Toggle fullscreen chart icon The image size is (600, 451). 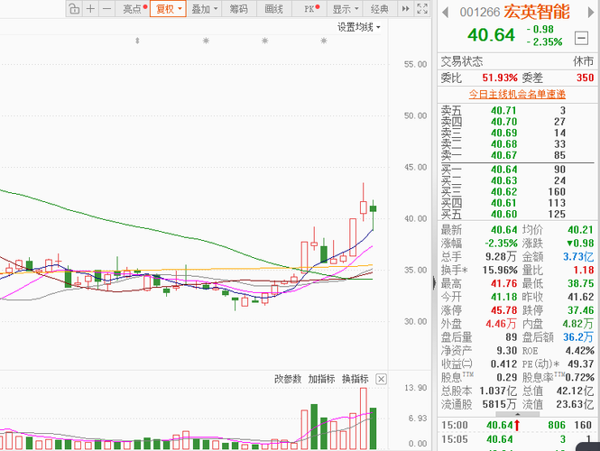(422, 8)
